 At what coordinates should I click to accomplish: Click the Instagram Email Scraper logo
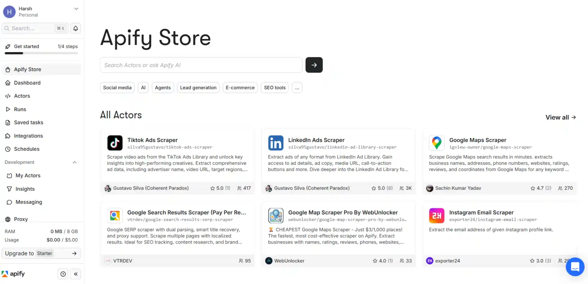pyautogui.click(x=437, y=215)
